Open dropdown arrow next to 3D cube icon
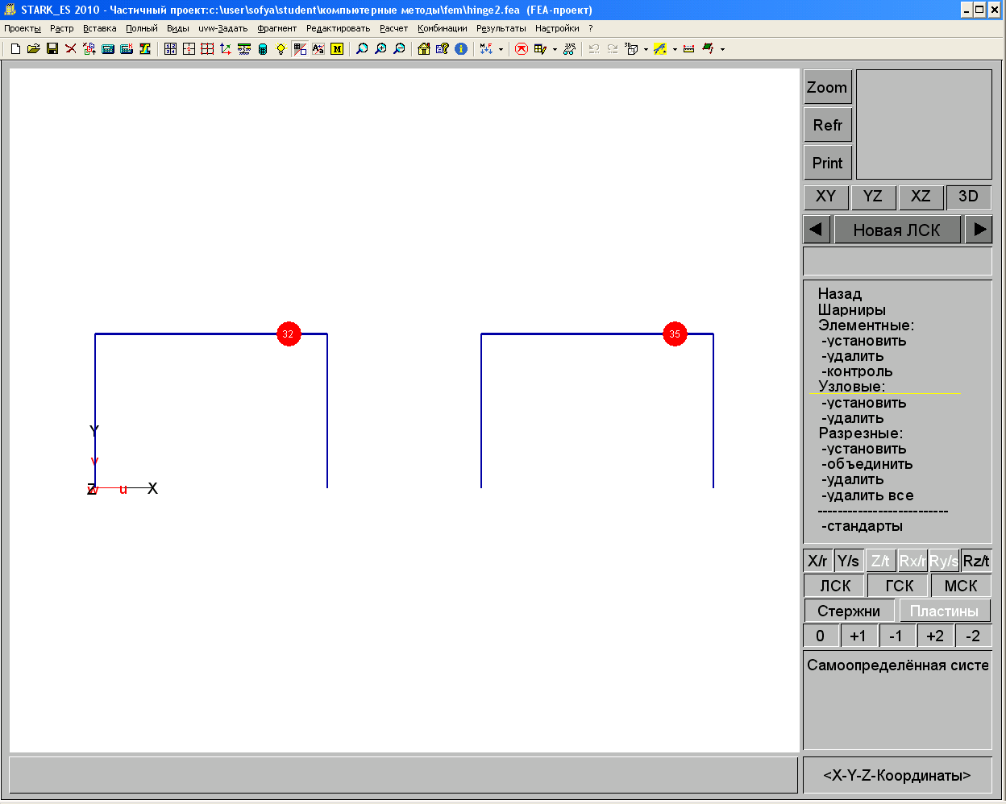 tap(646, 49)
